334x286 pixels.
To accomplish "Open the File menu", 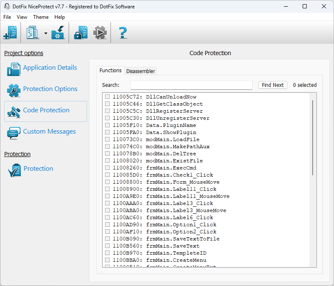I will 7,17.
